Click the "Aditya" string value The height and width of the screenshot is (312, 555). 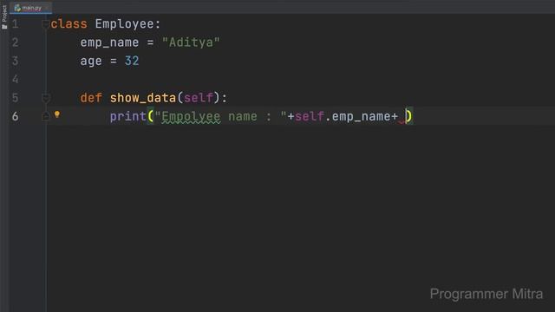coord(191,42)
